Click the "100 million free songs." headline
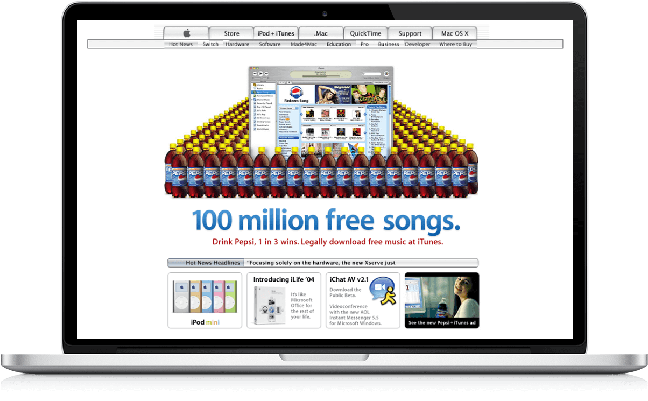 click(326, 221)
